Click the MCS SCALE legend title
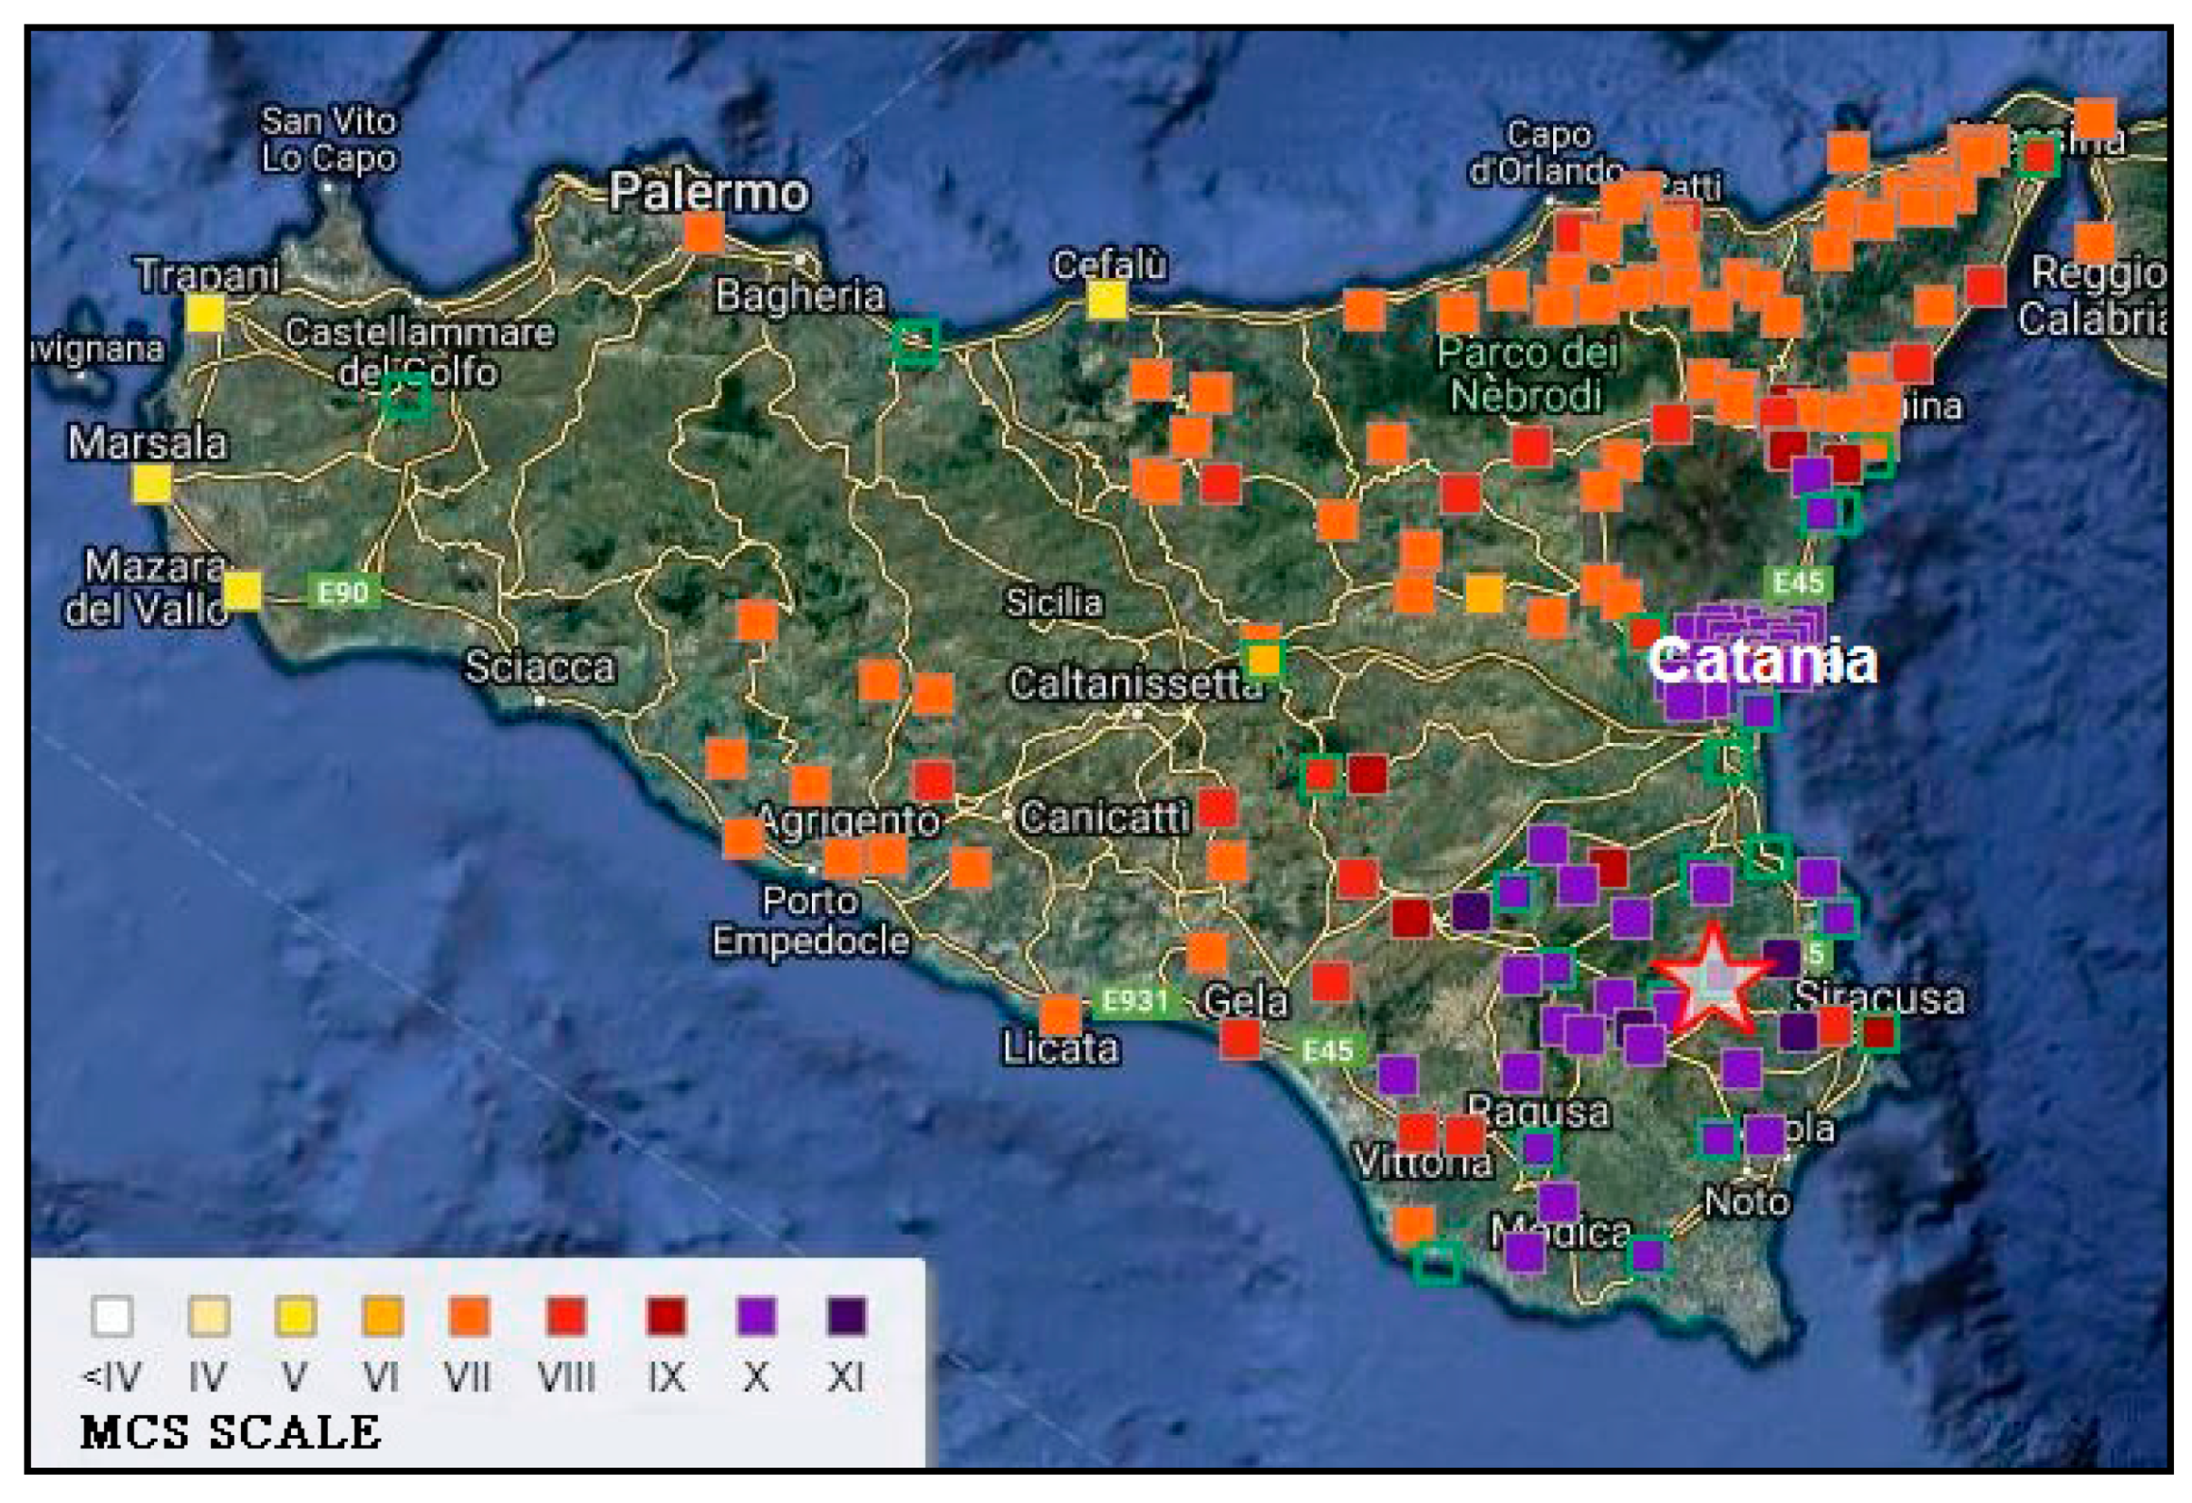The height and width of the screenshot is (1503, 2192). [231, 1432]
